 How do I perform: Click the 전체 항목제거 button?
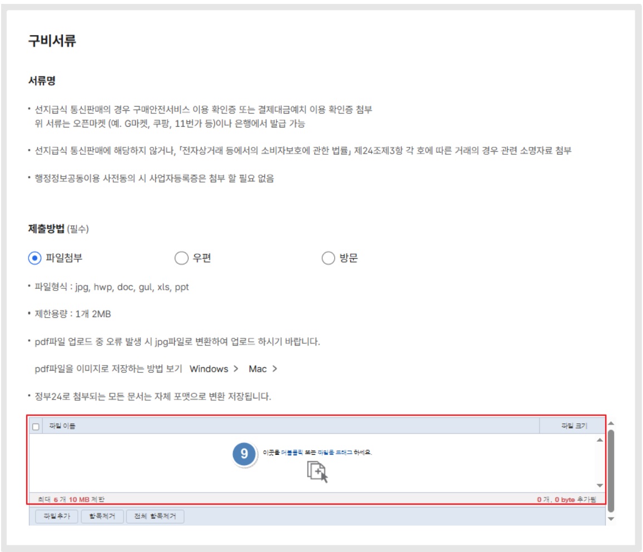click(x=155, y=516)
